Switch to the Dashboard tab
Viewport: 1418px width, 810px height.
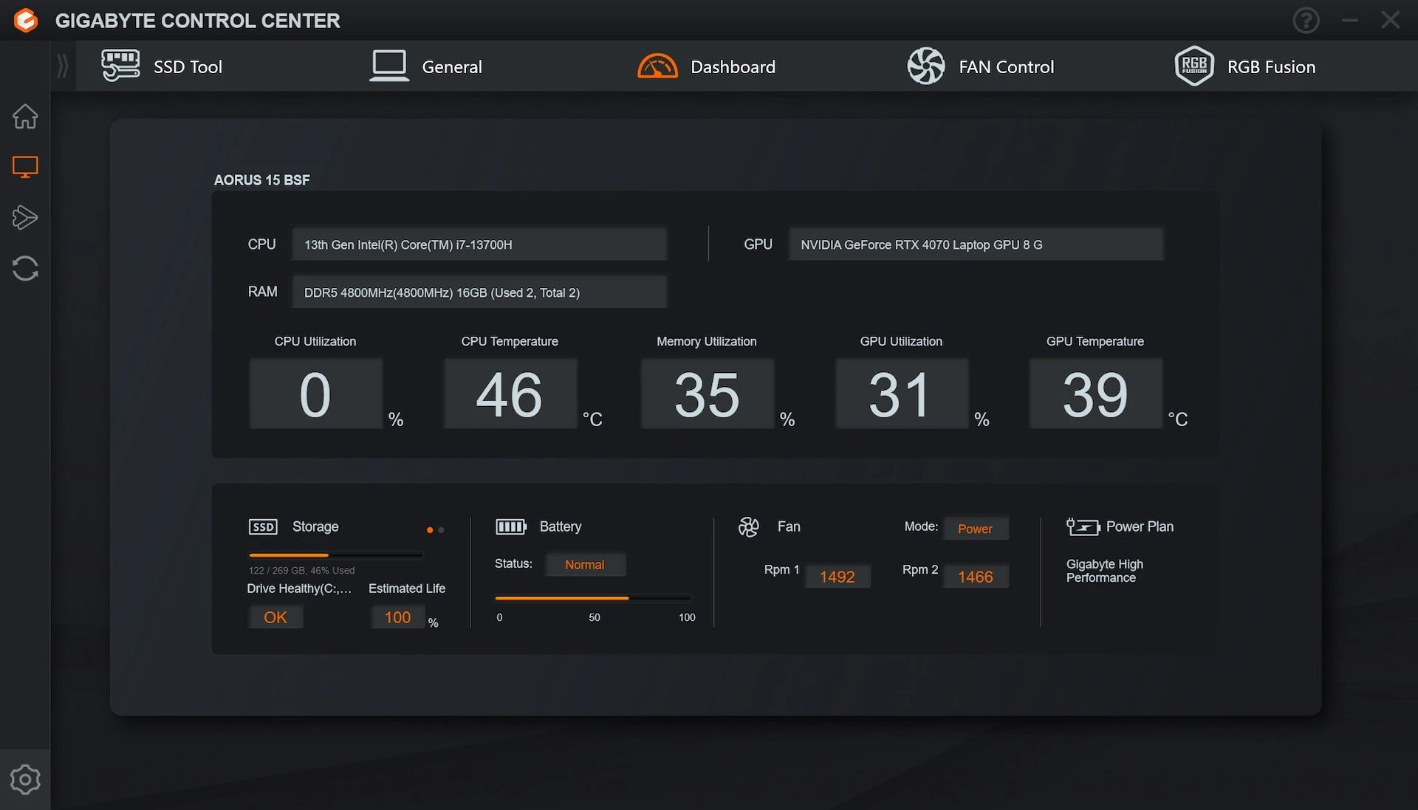pos(706,66)
